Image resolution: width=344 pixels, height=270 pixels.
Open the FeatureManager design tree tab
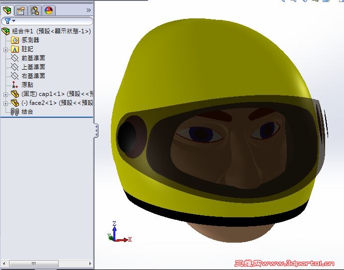pos(7,10)
